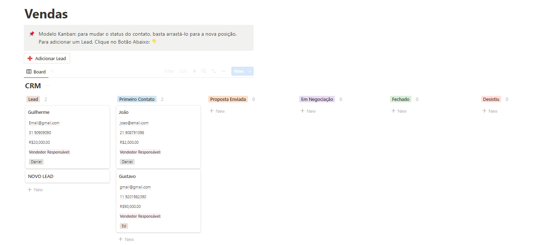Image resolution: width=537 pixels, height=245 pixels.
Task: Select the Board view tab
Action: pos(36,72)
